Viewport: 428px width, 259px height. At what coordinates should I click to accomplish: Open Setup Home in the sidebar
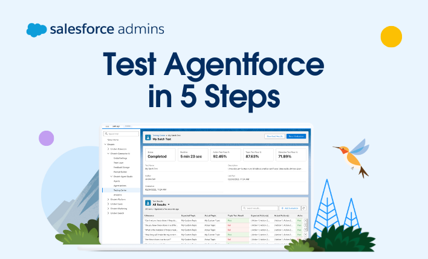point(113,140)
